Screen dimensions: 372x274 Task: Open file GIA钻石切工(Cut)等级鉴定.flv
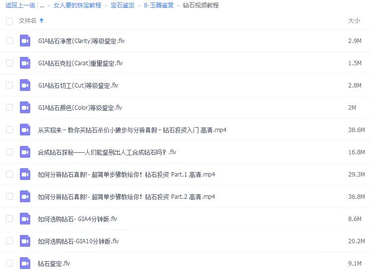(x=78, y=86)
